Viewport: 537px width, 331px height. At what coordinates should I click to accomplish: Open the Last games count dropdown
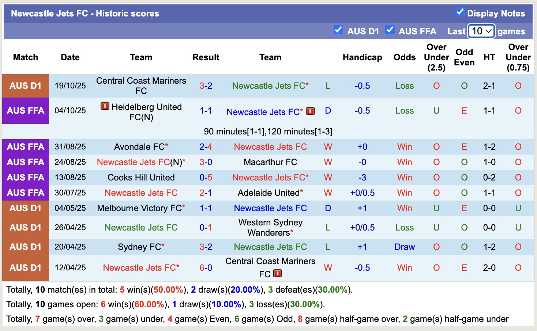[x=481, y=31]
